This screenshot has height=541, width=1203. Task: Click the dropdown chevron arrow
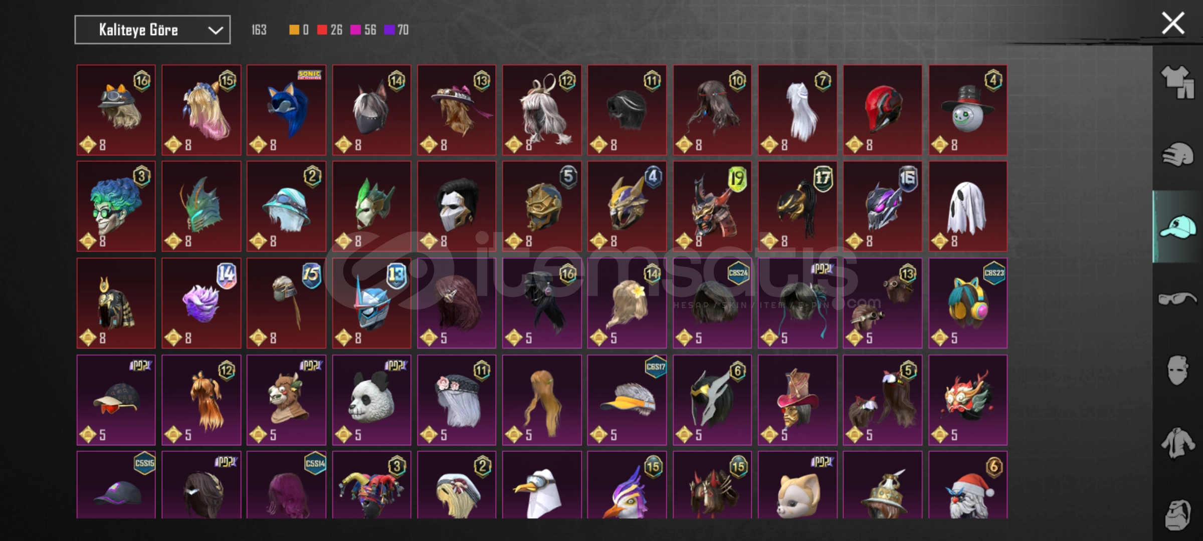216,31
